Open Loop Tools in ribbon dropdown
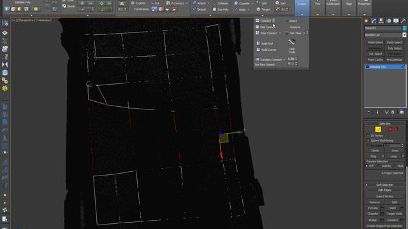This screenshot has height=229, width=408. click(x=292, y=46)
